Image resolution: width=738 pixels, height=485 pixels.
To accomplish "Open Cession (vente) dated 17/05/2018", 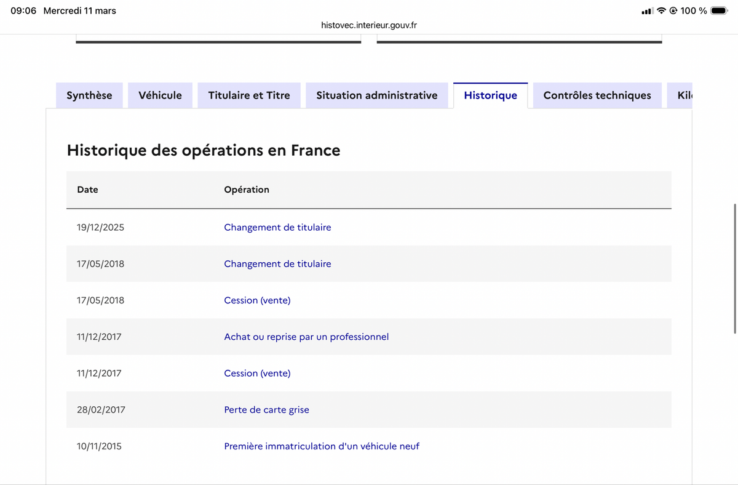I will 257,300.
